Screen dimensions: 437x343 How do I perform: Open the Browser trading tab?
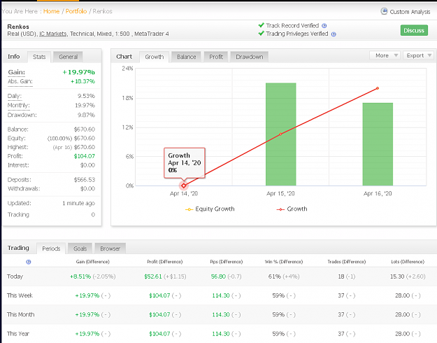[110, 248]
